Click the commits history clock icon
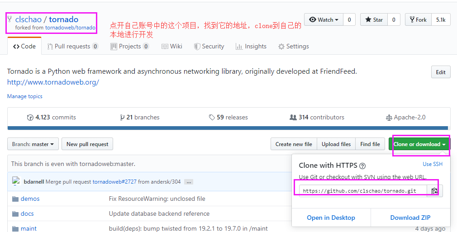This screenshot has width=457, height=232. [x=30, y=118]
